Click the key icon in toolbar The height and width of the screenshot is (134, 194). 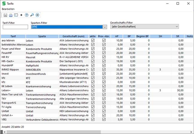coord(32,15)
